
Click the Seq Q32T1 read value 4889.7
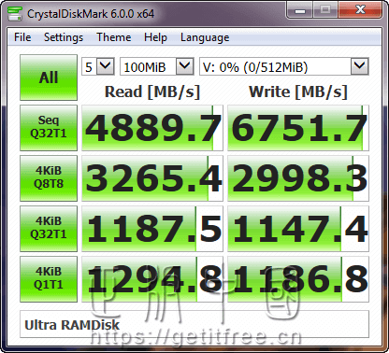point(152,128)
